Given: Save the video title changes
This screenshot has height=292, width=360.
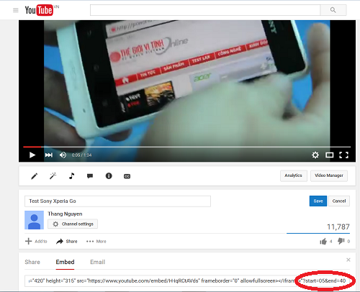Looking at the screenshot, I should 318,201.
